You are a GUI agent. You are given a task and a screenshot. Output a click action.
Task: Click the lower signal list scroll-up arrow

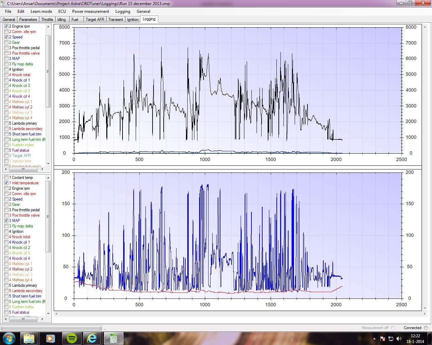tap(48, 178)
